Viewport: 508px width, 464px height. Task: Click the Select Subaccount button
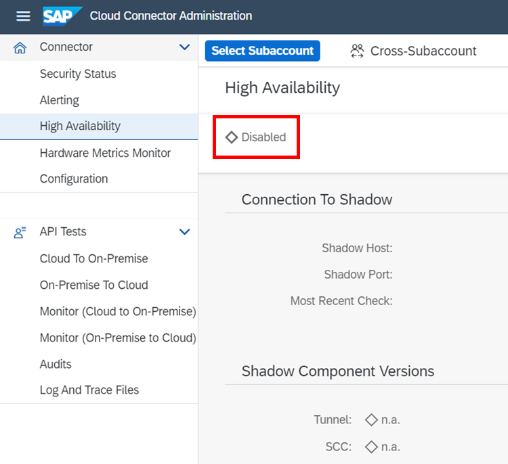(262, 51)
